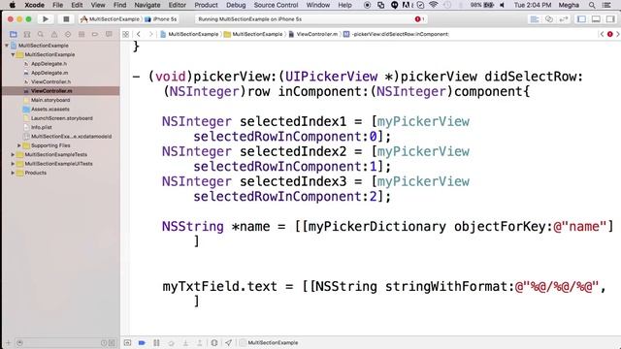621x349 pixels.
Task: Jump to next issue arrow
Action: (x=617, y=35)
